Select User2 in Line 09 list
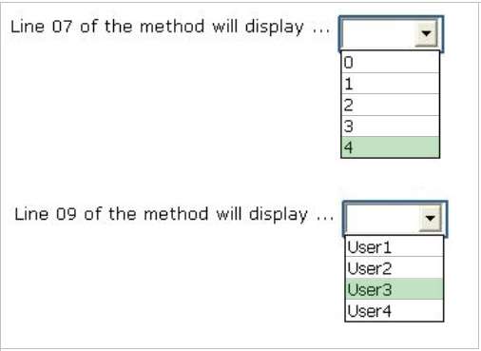The width and height of the screenshot is (481, 351). click(x=394, y=268)
